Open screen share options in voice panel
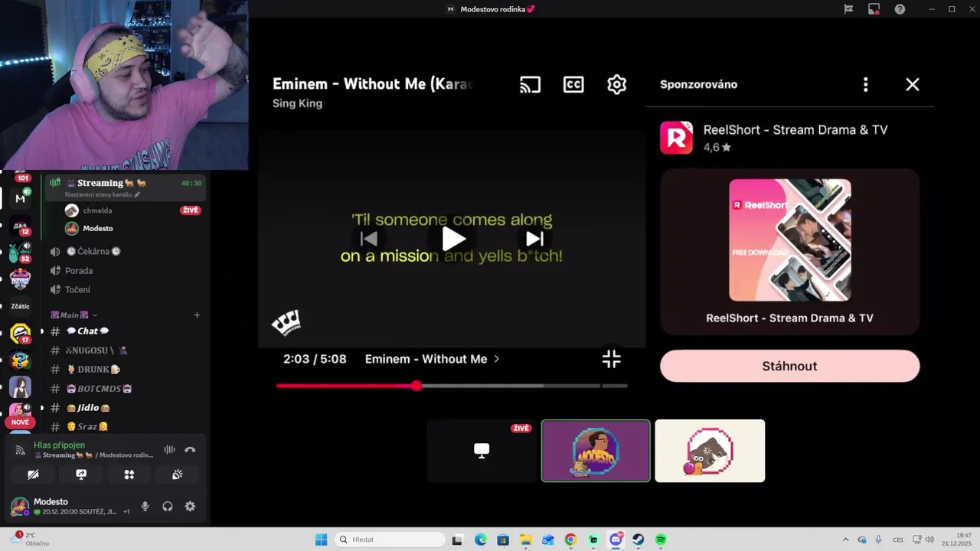Screen dimensions: 980x551 pos(81,474)
